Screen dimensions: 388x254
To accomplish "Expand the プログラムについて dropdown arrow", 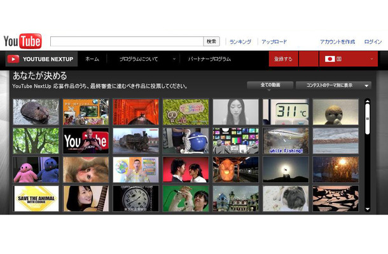I will (174, 59).
